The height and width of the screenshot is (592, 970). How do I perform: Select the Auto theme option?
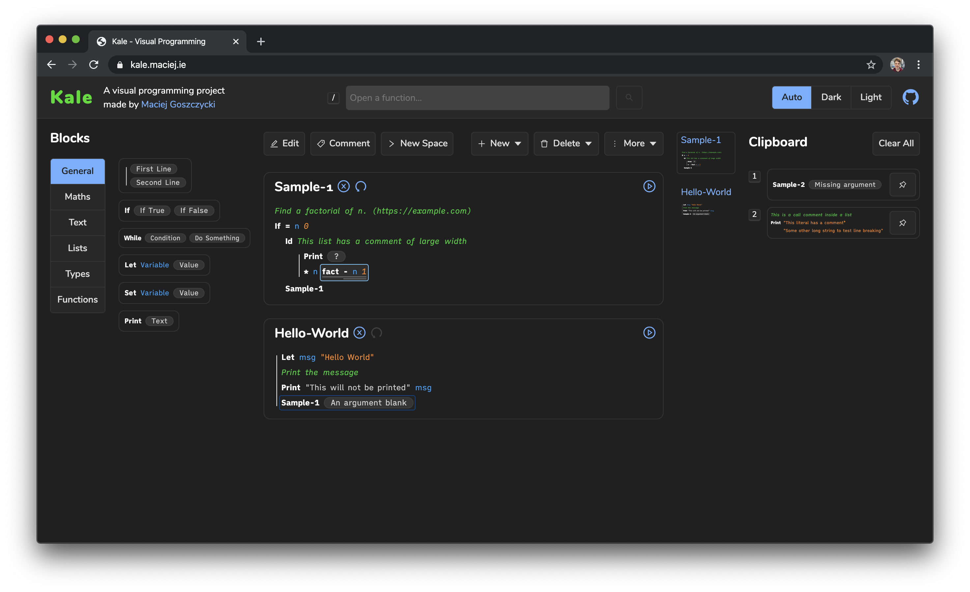coord(791,97)
